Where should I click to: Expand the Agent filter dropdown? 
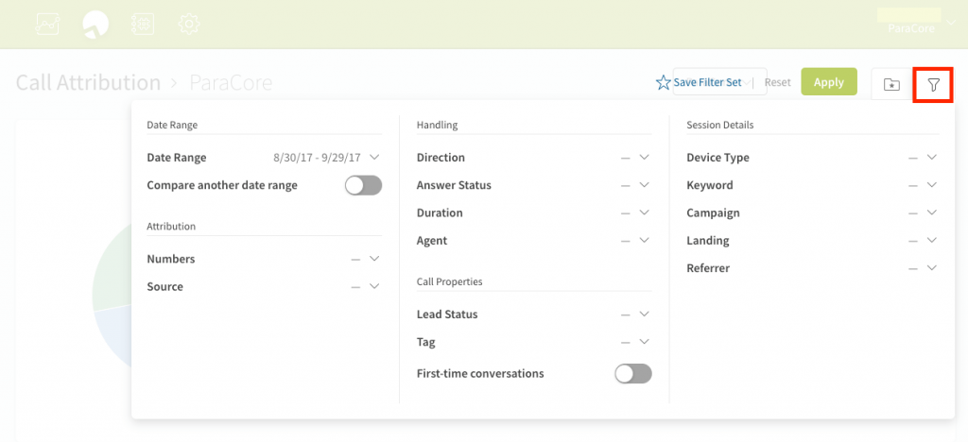pos(645,241)
